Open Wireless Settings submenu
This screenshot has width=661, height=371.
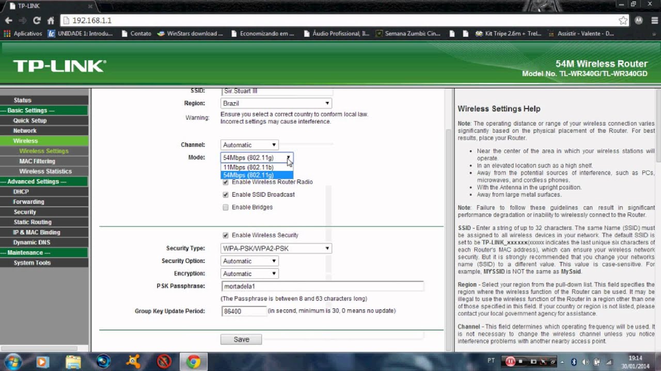pos(44,151)
